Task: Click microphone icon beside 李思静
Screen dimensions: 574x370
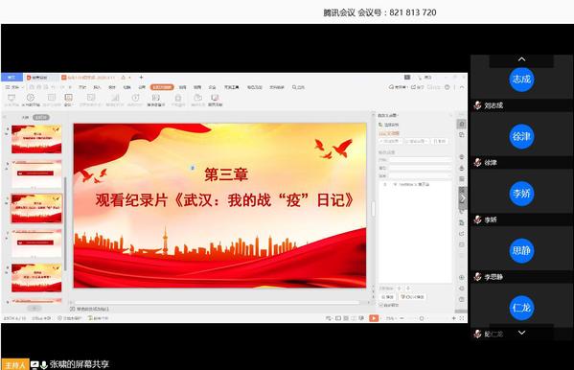Action: tap(477, 277)
